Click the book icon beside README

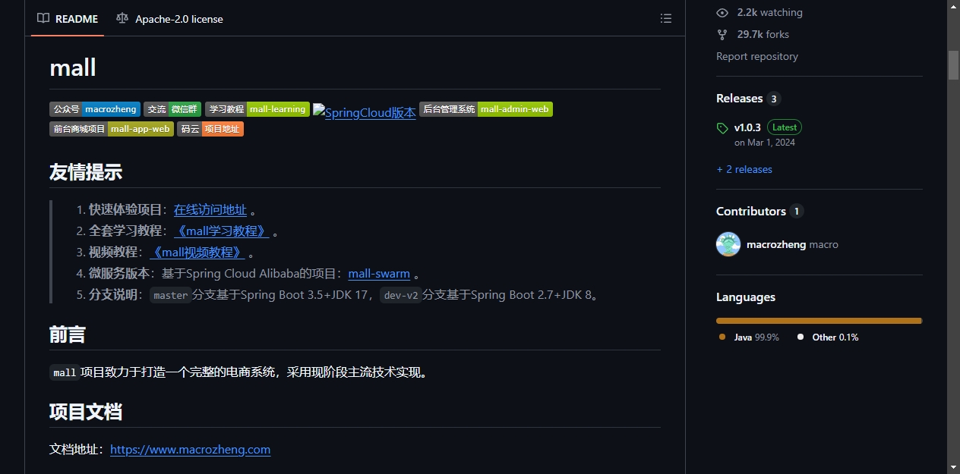coord(43,18)
